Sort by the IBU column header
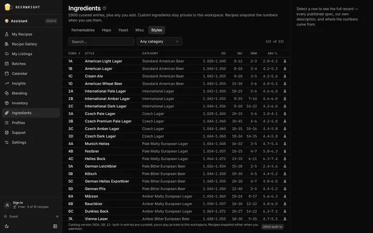Image resolution: width=373 pixels, height=233 pixels. click(x=239, y=53)
